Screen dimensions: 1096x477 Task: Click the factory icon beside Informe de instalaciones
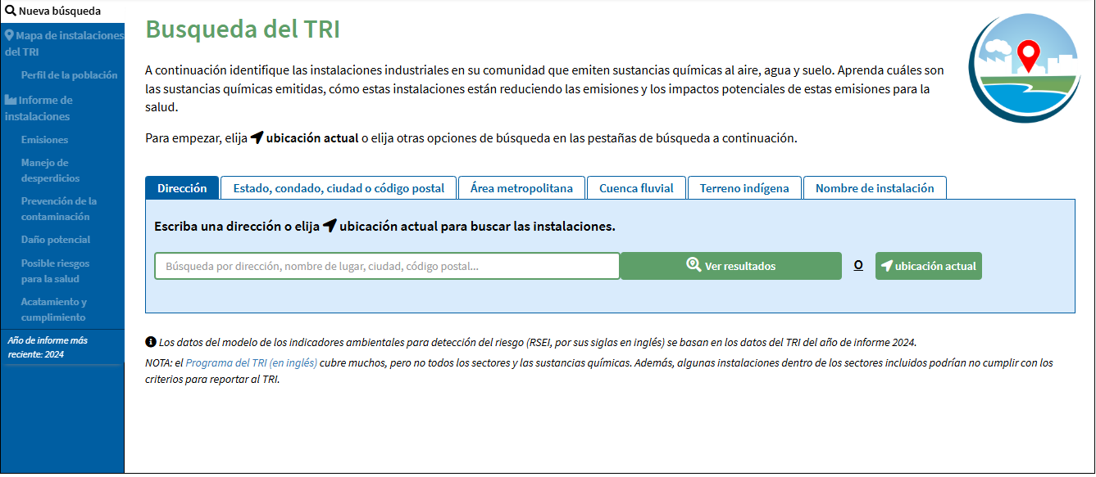(11, 100)
